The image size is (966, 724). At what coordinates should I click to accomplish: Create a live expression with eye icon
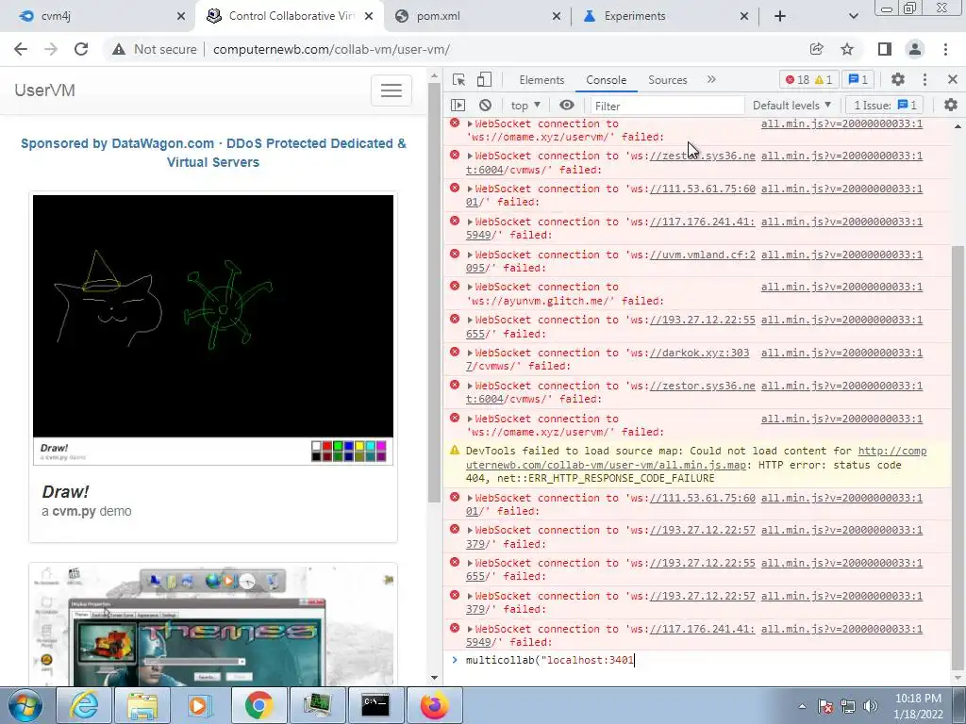pyautogui.click(x=567, y=106)
